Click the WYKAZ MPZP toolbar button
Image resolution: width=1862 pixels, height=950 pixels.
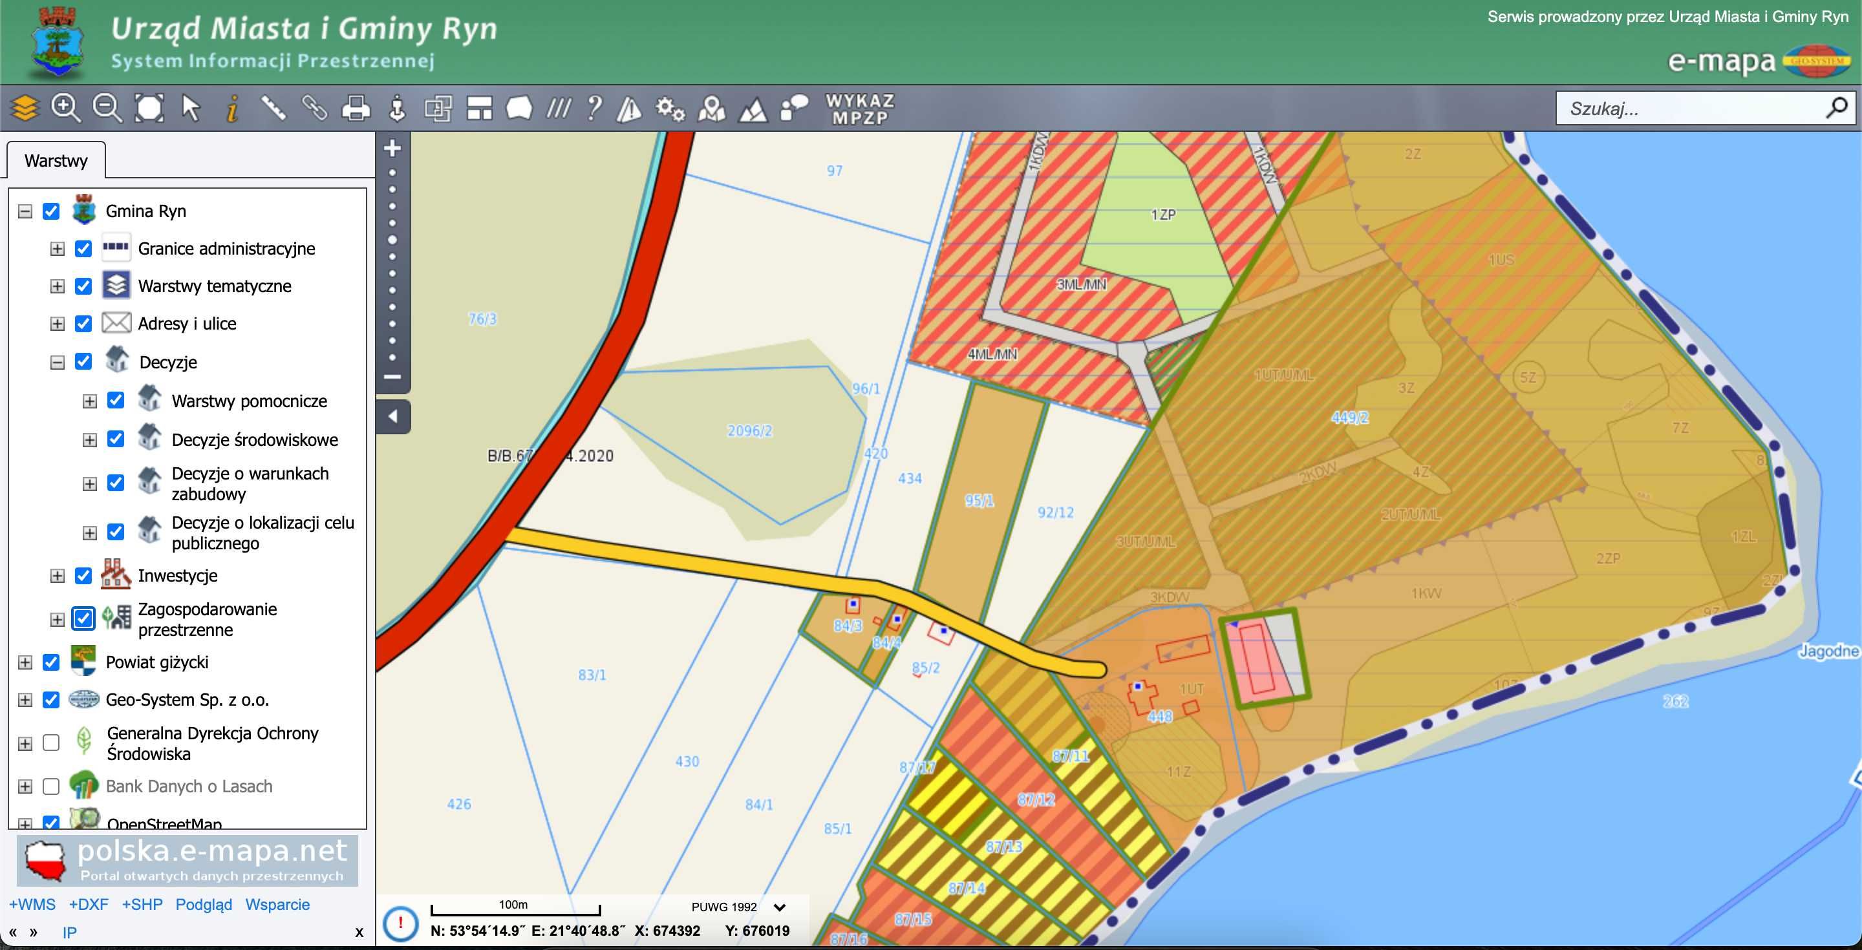click(860, 109)
